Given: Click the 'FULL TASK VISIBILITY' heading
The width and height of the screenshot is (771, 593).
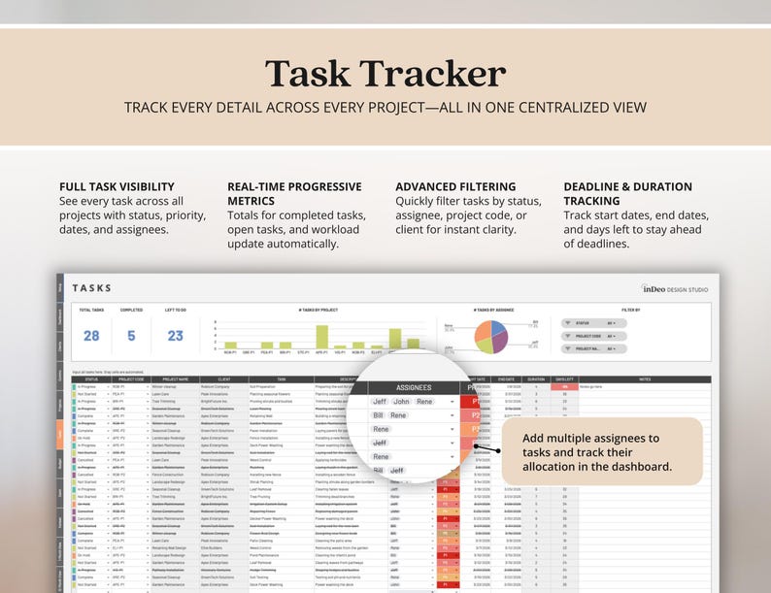Looking at the screenshot, I should (x=117, y=186).
